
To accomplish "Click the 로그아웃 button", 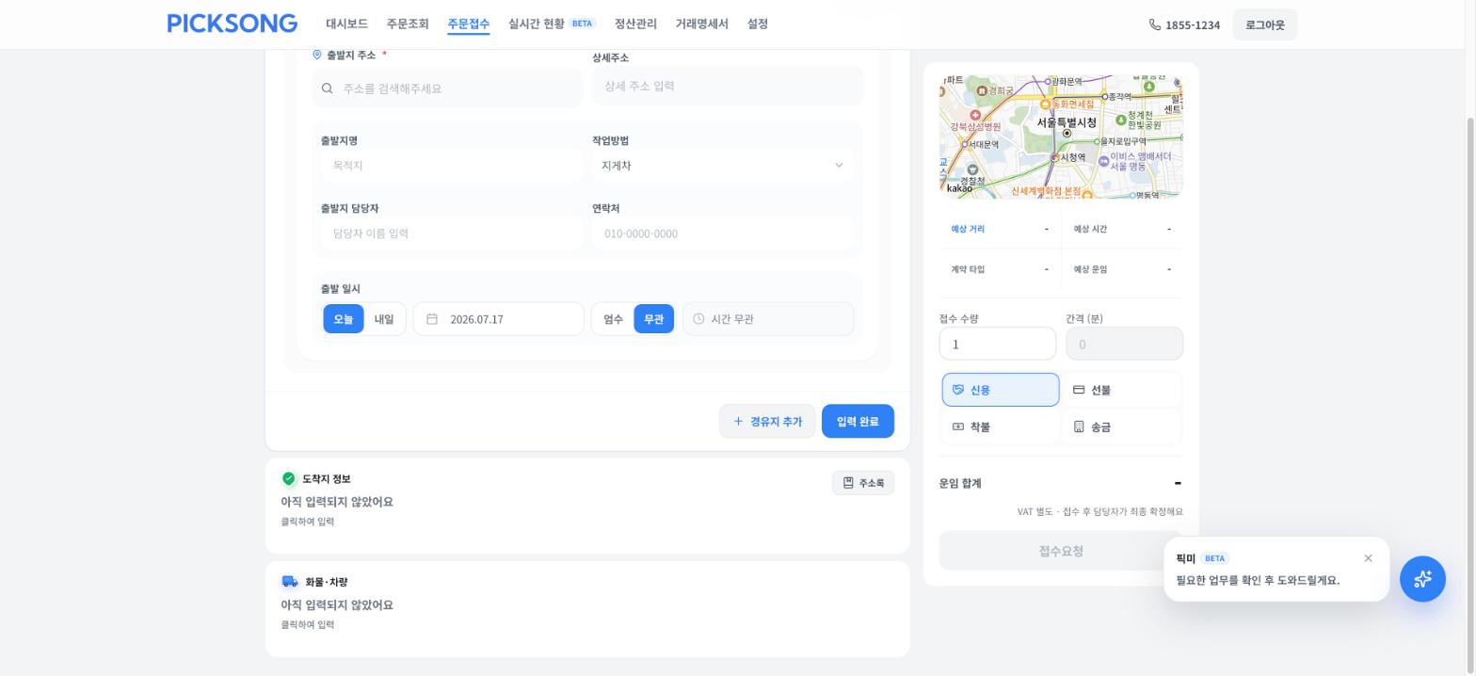I will click(x=1264, y=24).
